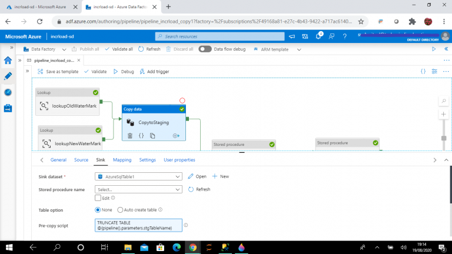The height and width of the screenshot is (254, 452).
Task: Open the browser extensions puzzle icon
Action: [x=412, y=21]
